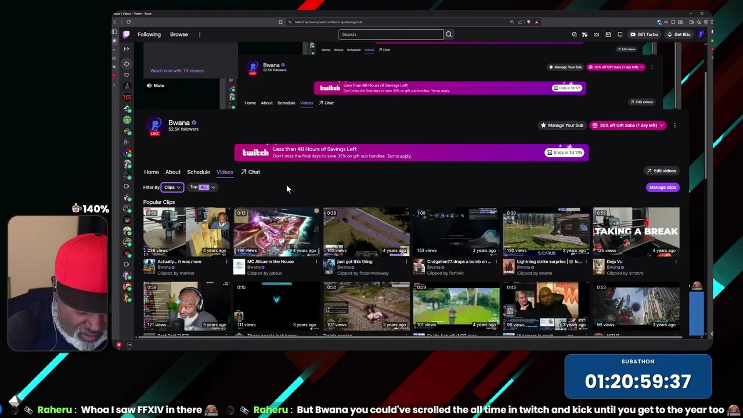The height and width of the screenshot is (418, 743).
Task: Click the Edit videos button
Action: pyautogui.click(x=661, y=171)
